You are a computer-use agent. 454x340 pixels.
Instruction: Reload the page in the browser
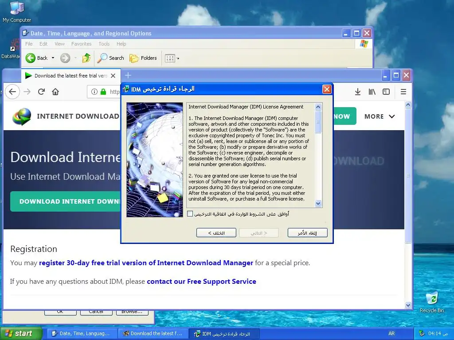(x=41, y=92)
